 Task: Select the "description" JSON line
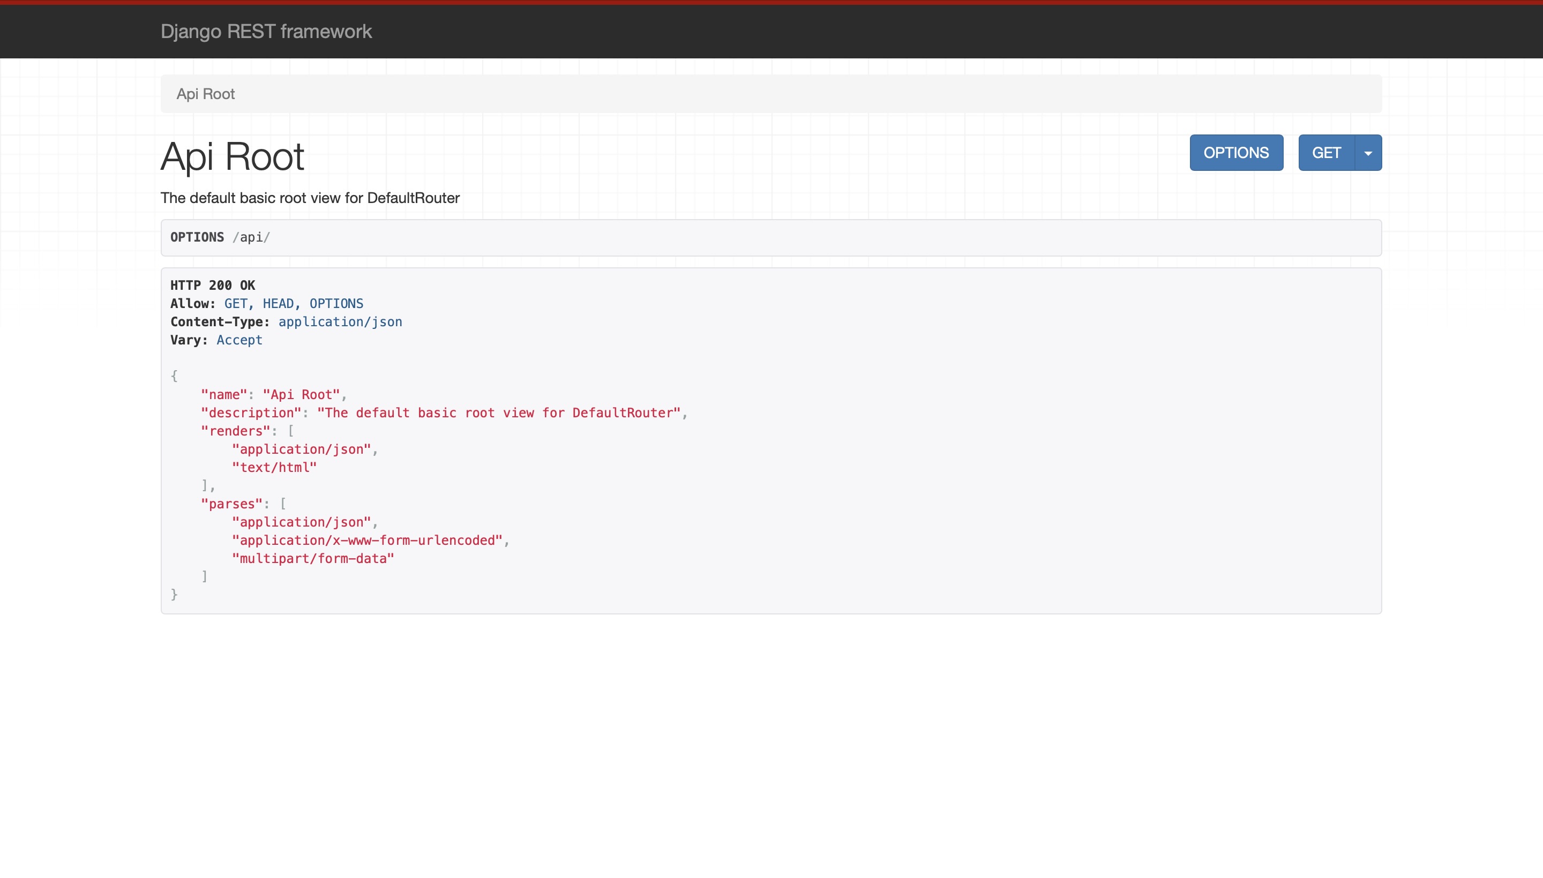tap(444, 413)
